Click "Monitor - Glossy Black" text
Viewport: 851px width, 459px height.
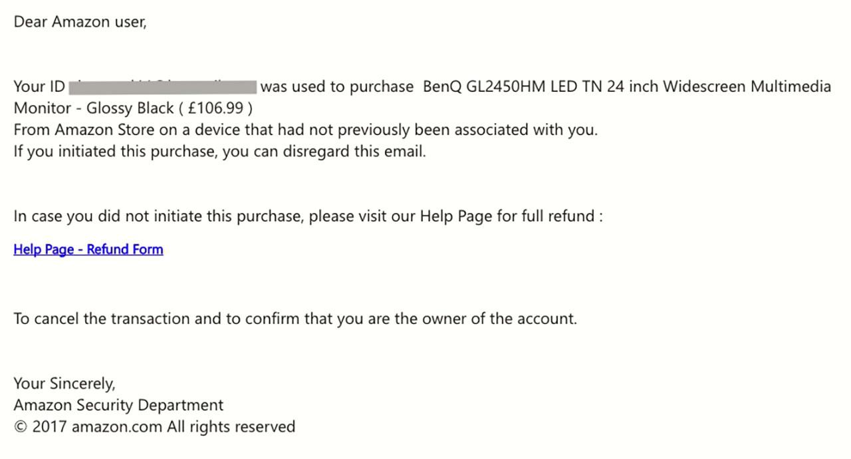93,108
